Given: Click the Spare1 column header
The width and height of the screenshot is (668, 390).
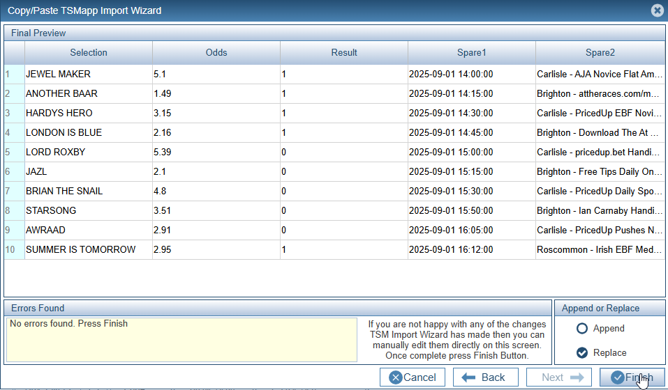Looking at the screenshot, I should click(471, 53).
